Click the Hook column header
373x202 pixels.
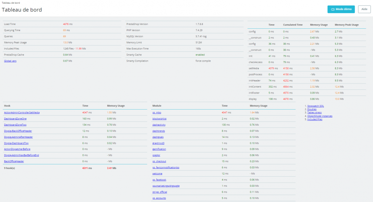pos(7,106)
